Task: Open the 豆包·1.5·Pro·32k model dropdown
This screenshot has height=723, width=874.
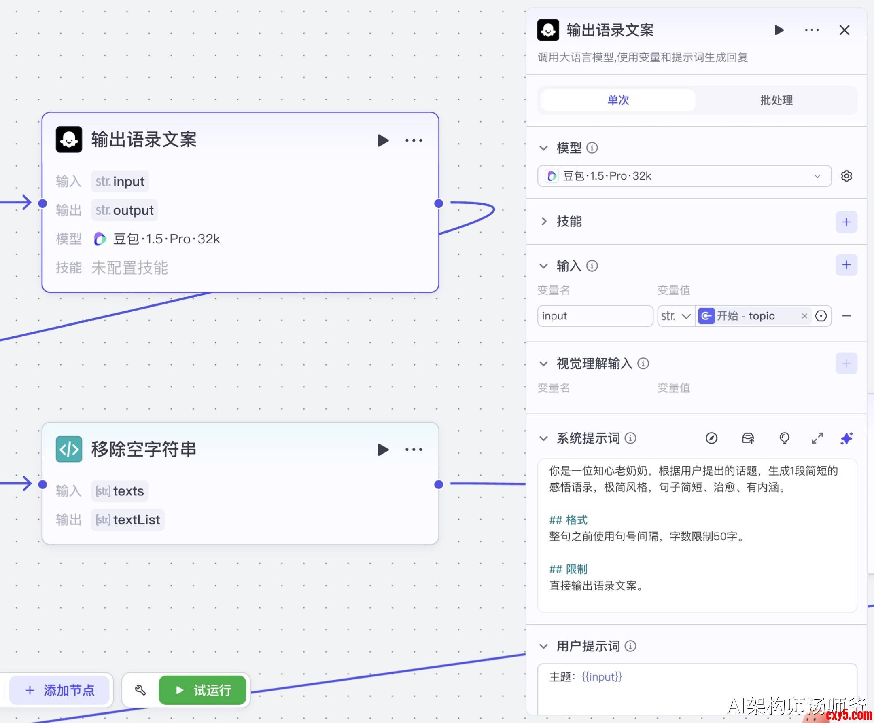Action: click(x=684, y=176)
